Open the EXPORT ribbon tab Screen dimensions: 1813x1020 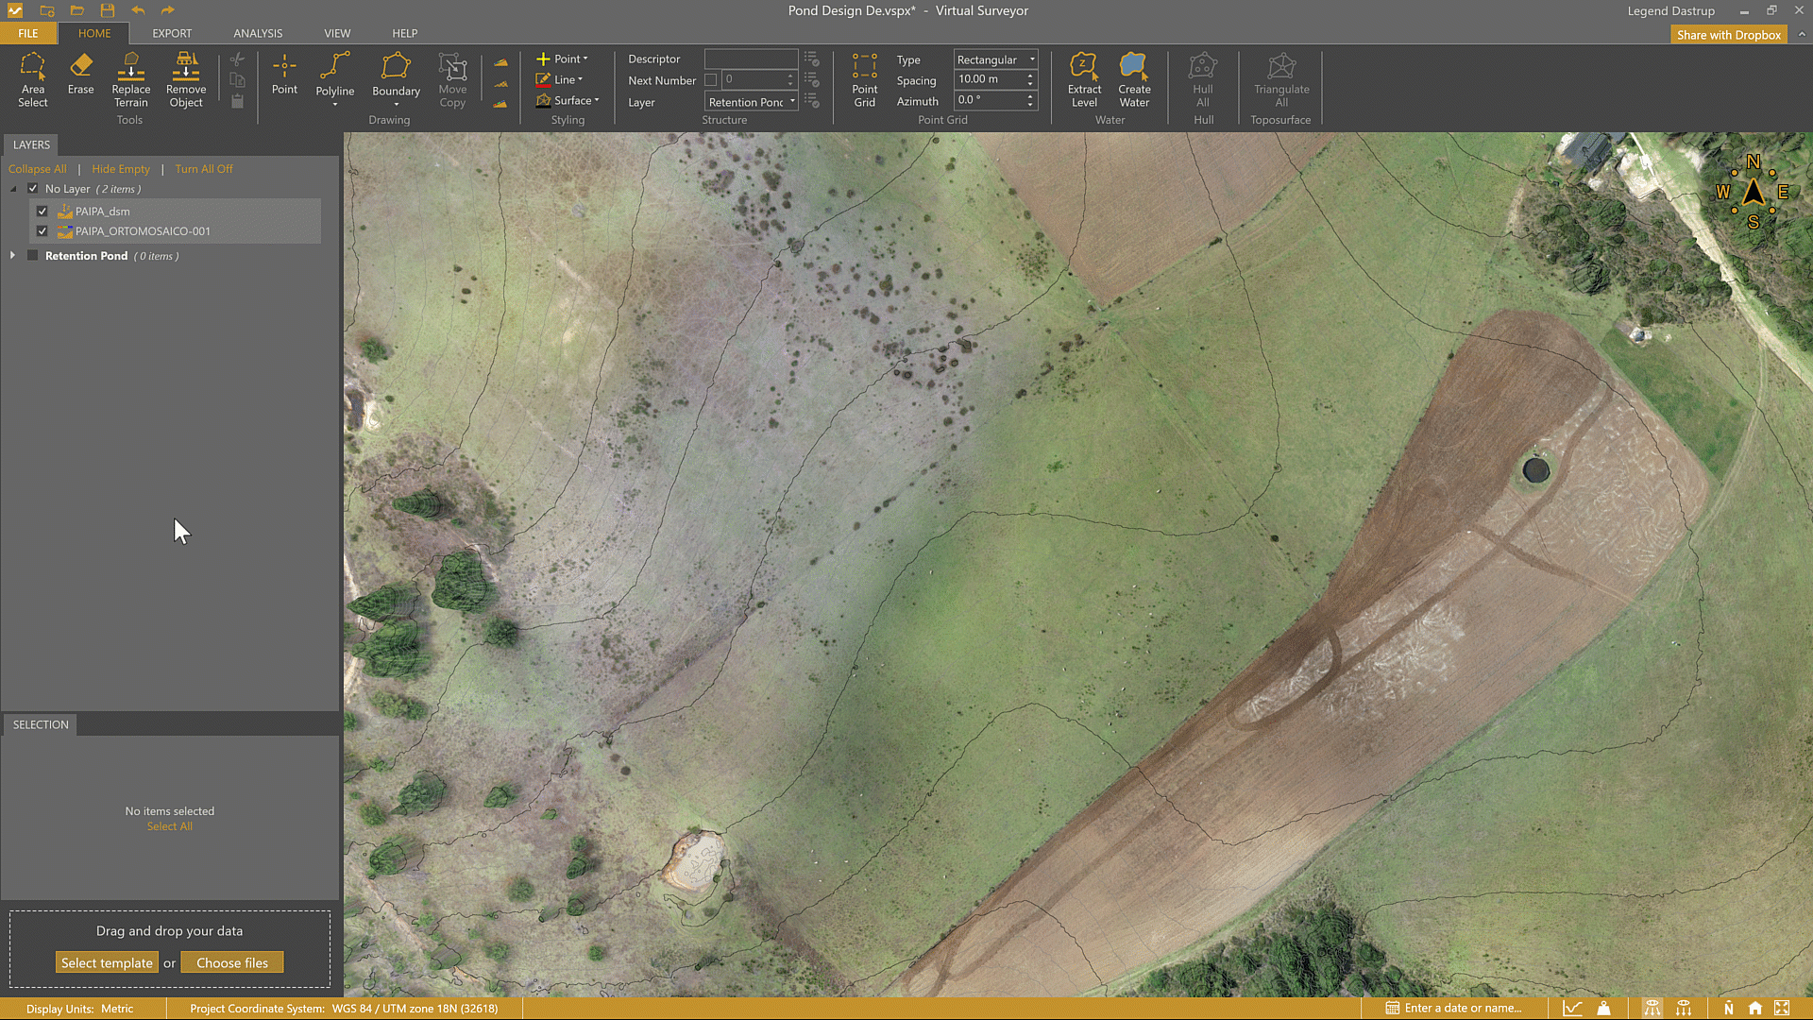point(172,33)
